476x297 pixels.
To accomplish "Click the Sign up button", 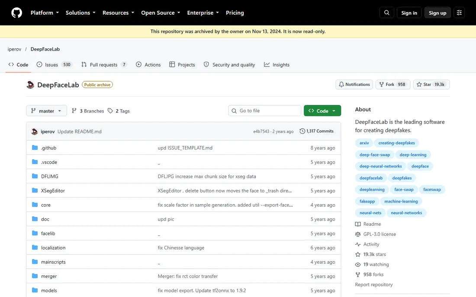I will (437, 13).
